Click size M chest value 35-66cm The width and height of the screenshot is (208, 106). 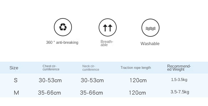(x=49, y=93)
